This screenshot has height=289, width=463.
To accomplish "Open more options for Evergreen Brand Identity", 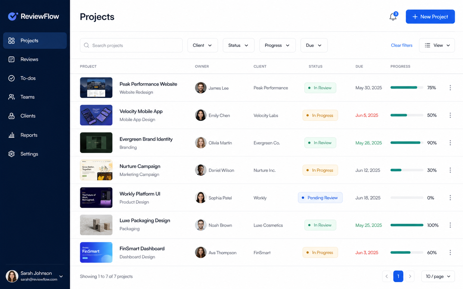I will [450, 143].
